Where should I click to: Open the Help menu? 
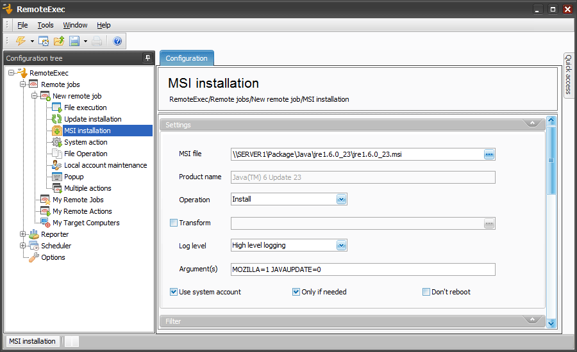[x=104, y=25]
